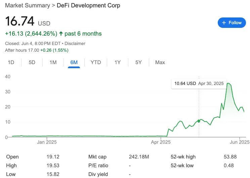Click the 52-wk low value 0.48
This screenshot has width=250, height=178.
click(x=228, y=166)
